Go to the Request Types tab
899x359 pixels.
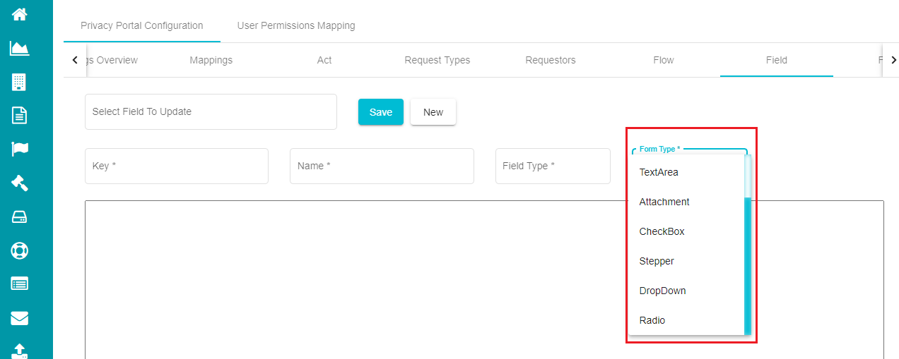pos(437,60)
